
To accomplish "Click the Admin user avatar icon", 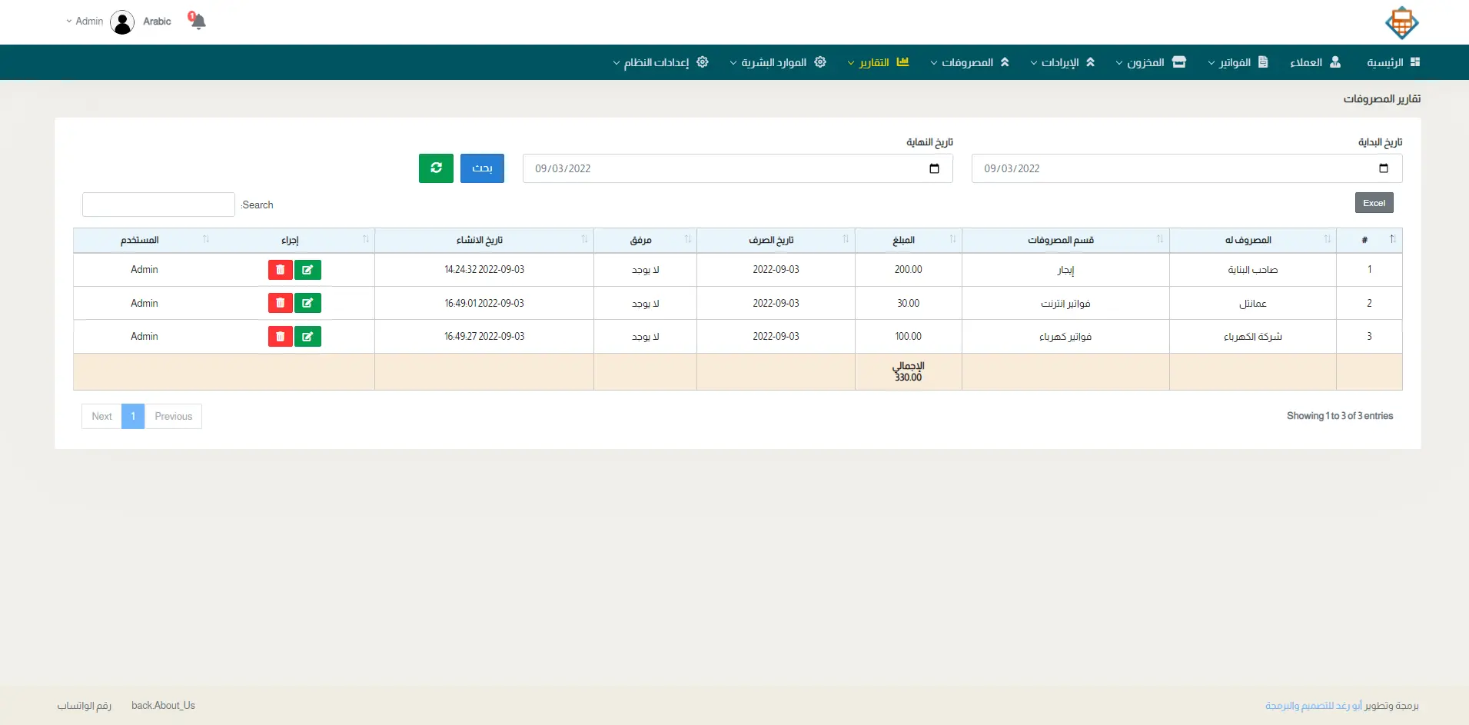I will pos(122,22).
